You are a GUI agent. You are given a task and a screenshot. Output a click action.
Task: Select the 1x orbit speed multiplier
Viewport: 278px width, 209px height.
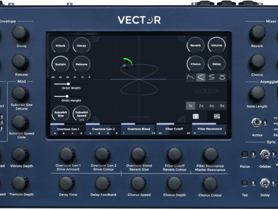coord(190,106)
